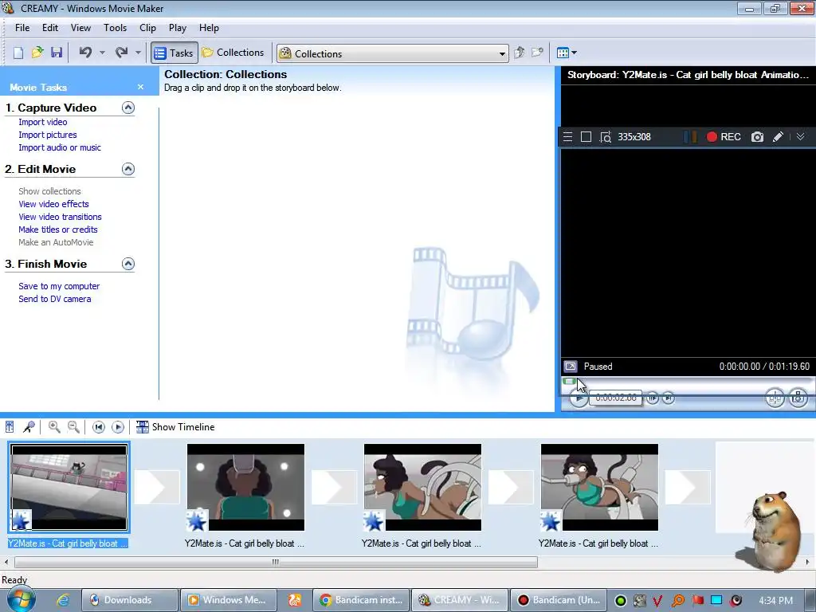
Task: Click View video effects link
Action: tap(53, 204)
